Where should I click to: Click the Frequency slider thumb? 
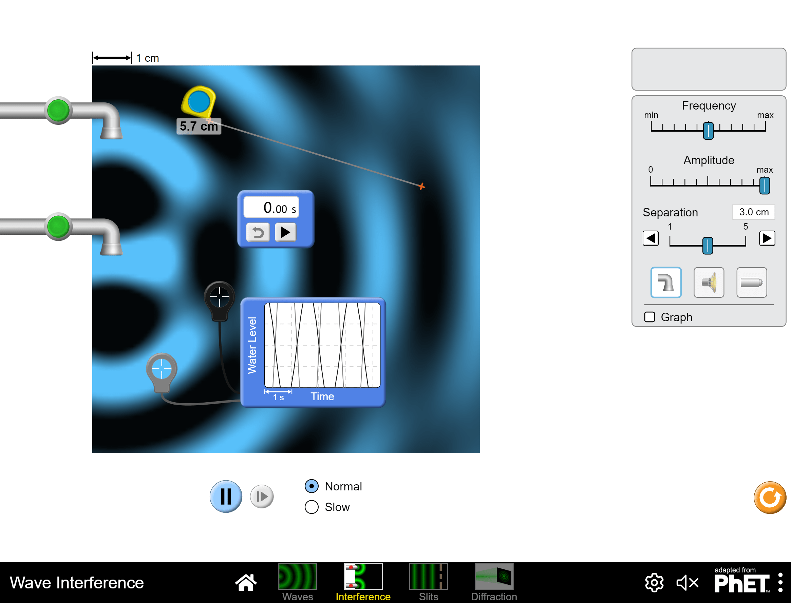coord(708,130)
